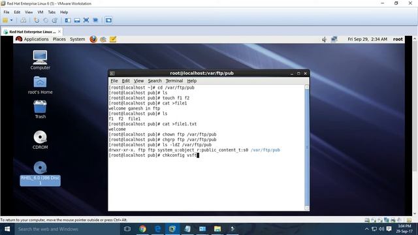This screenshot has width=418, height=235.
Task: Open the notes launcher on GNOME panel
Action: (x=113, y=39)
